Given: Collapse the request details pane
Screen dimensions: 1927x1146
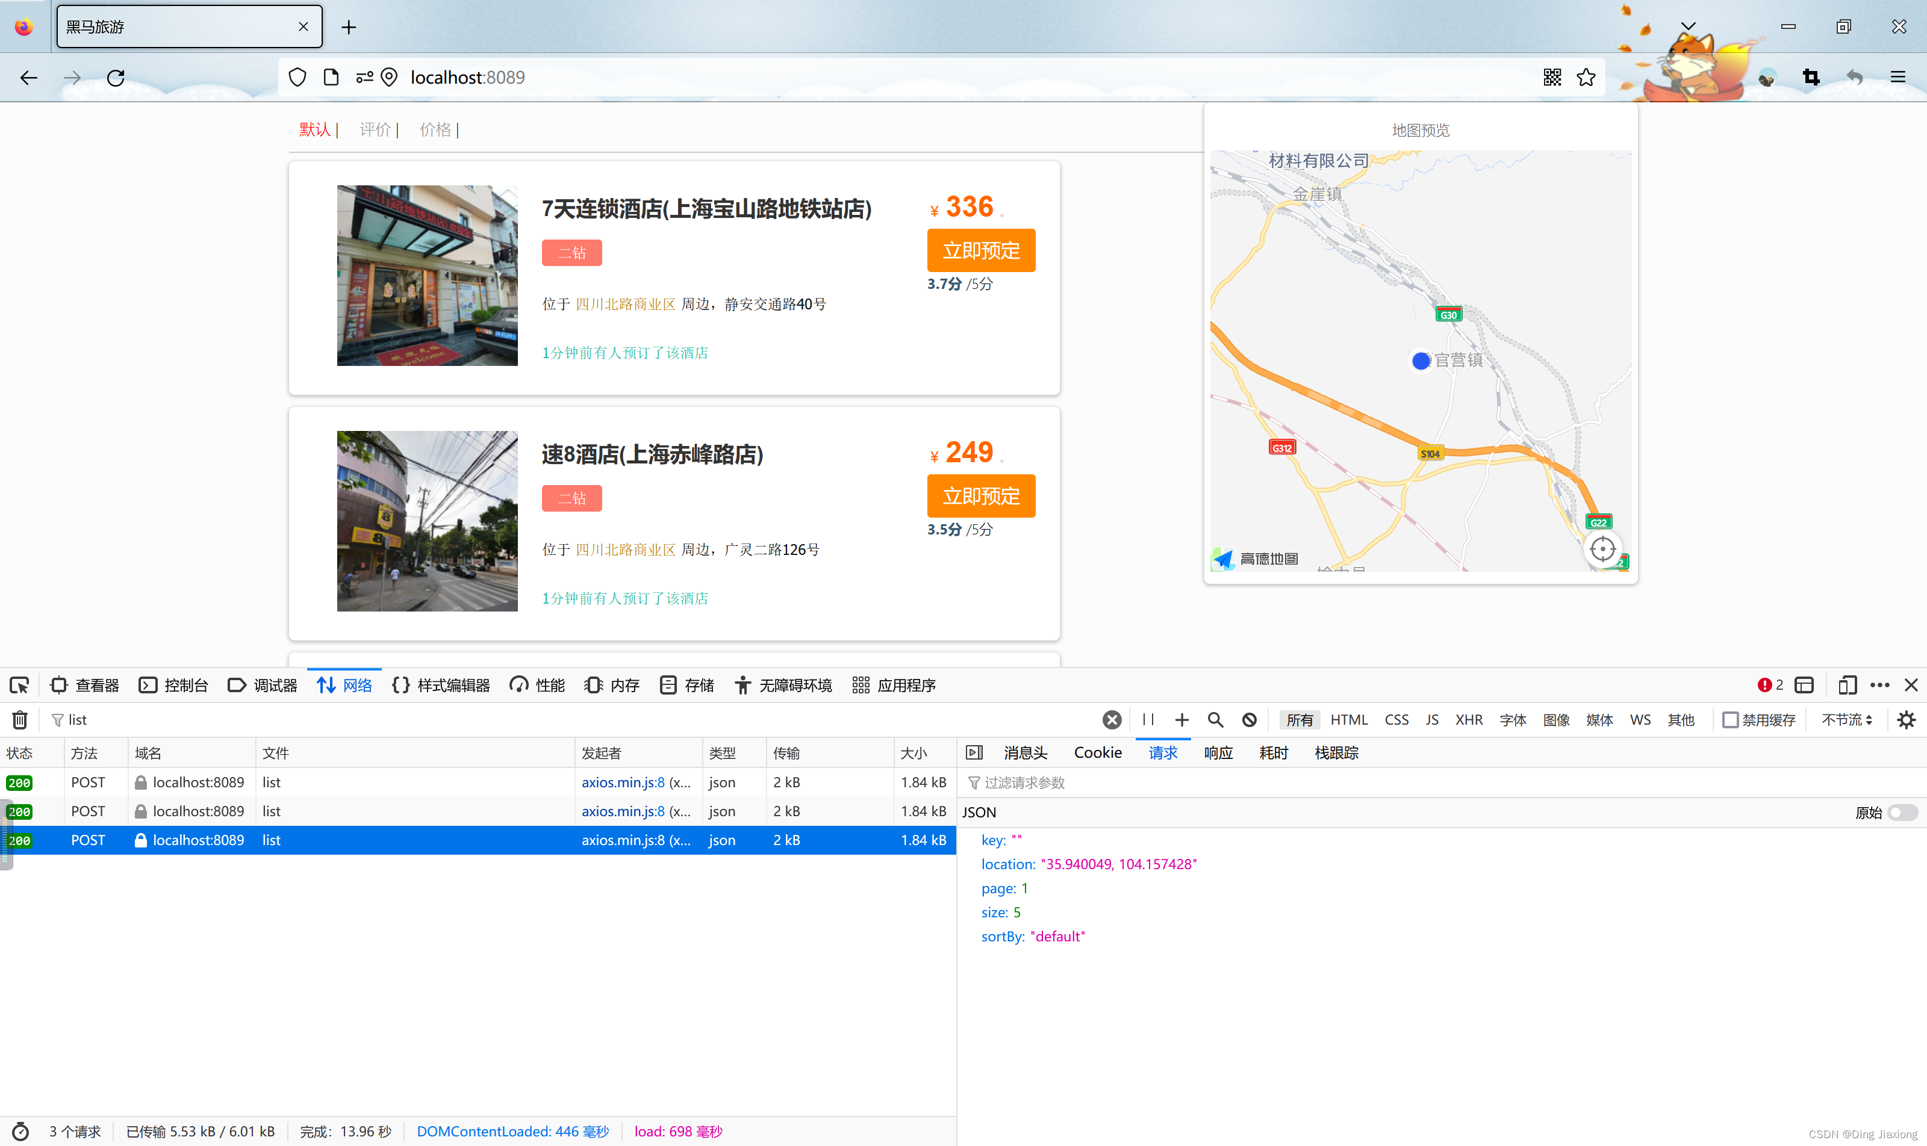Looking at the screenshot, I should (975, 753).
